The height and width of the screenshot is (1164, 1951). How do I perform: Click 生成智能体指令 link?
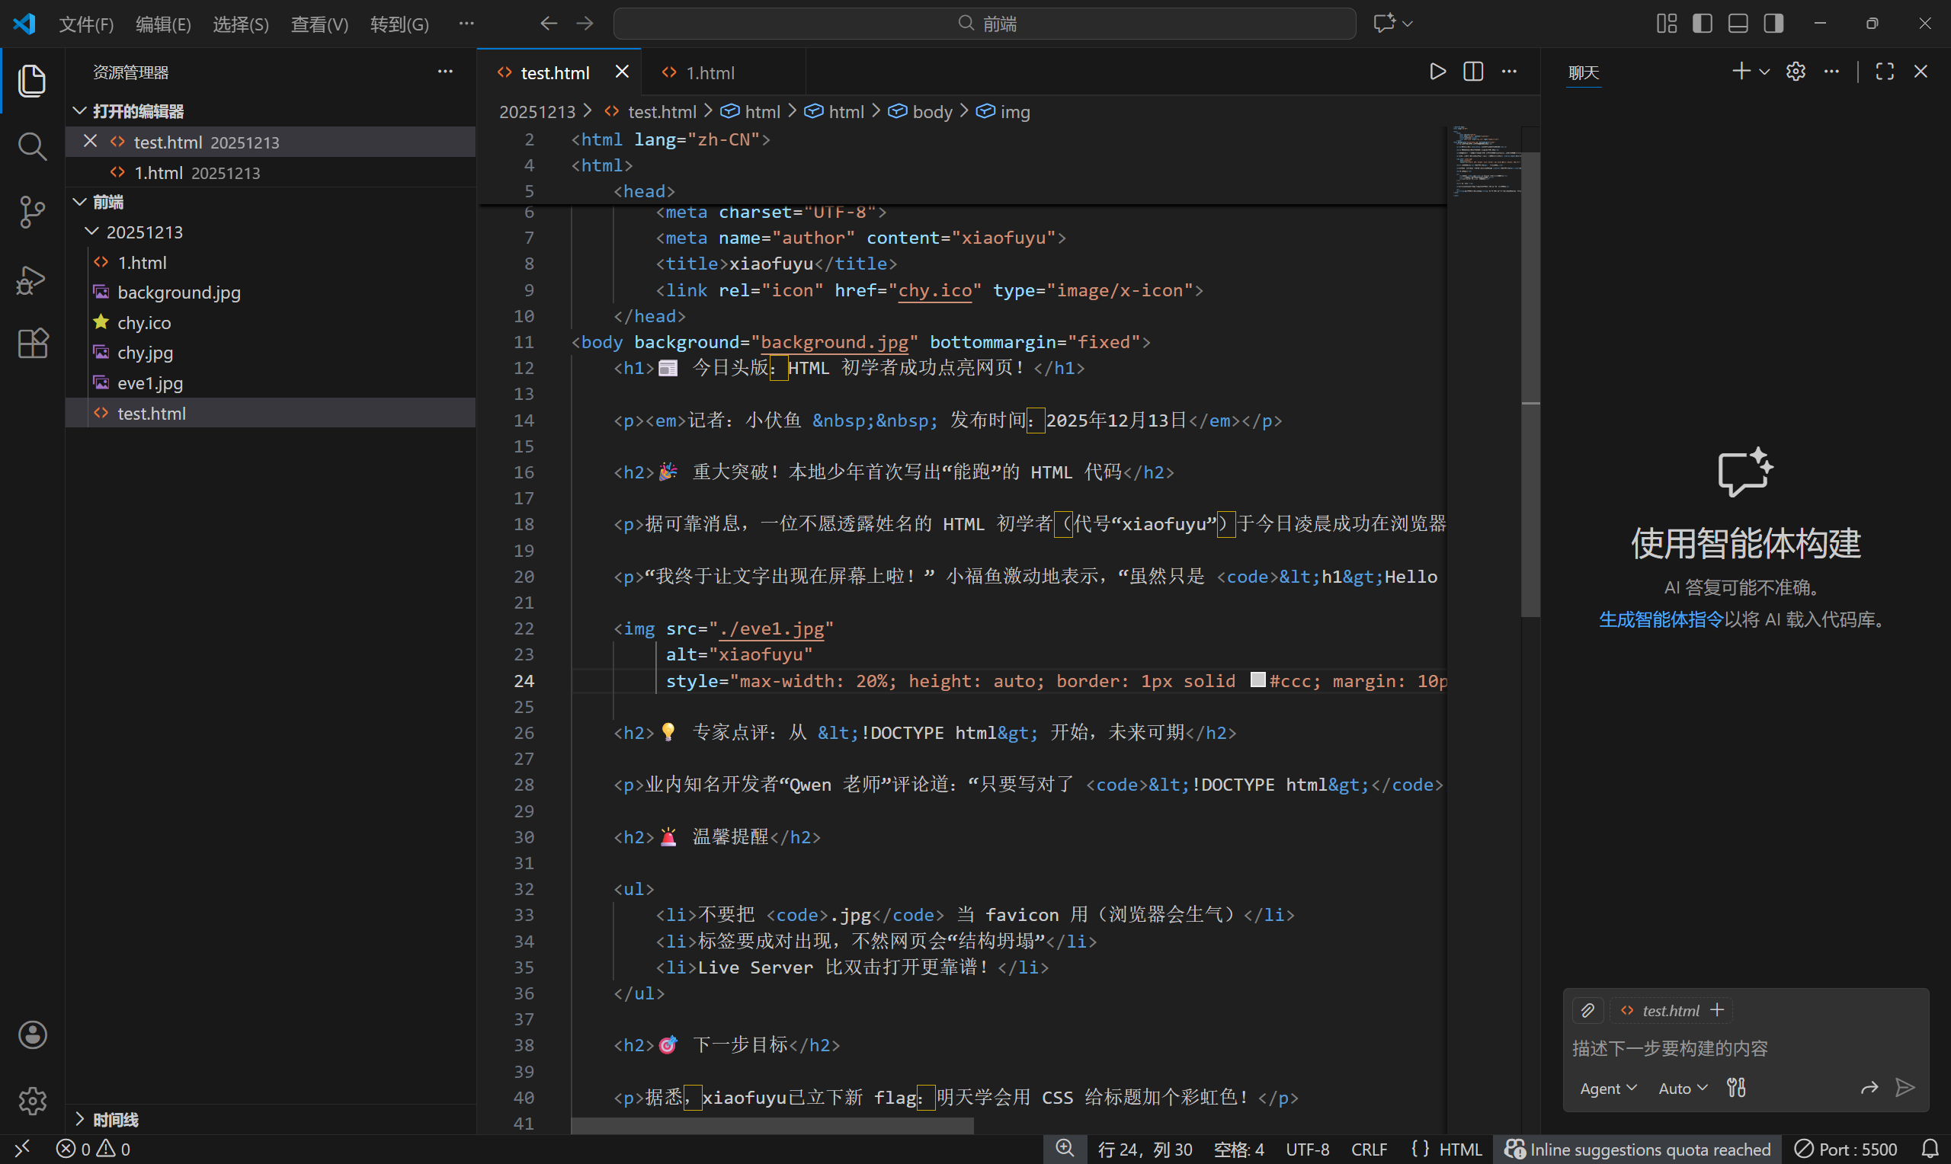(1661, 619)
